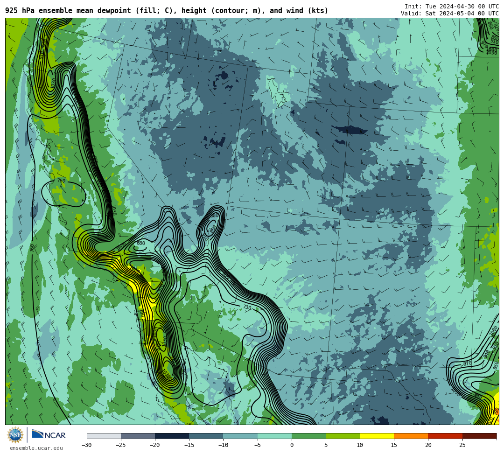Pick the orange 15 to 20 colorbar swatch
Viewport: 504px width, 454px height.
(411, 436)
